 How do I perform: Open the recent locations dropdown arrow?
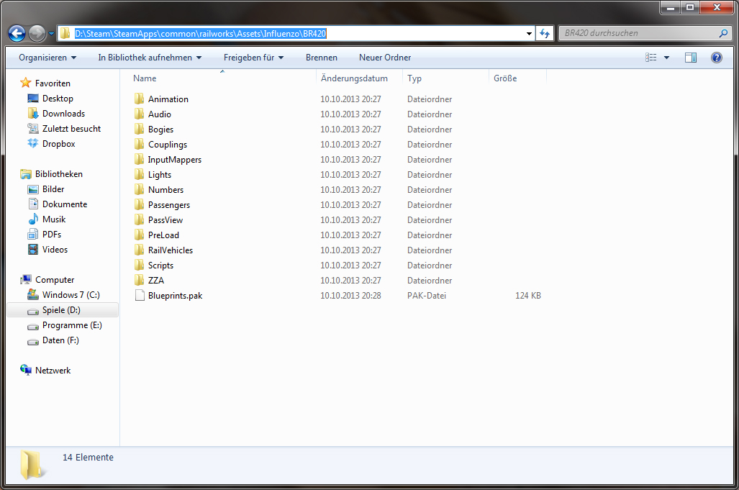click(x=51, y=34)
